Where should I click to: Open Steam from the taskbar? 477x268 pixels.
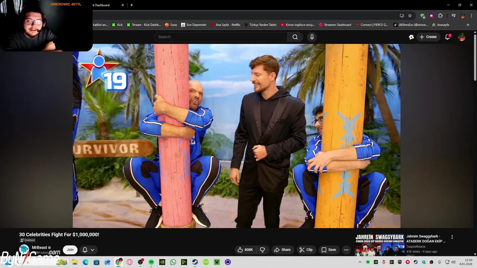(x=195, y=262)
